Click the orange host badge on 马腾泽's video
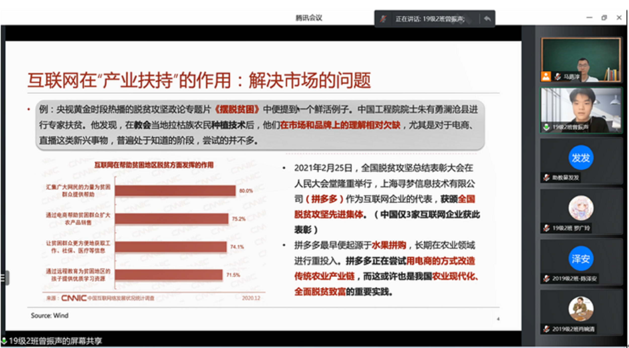The width and height of the screenshot is (629, 348). coord(546,77)
